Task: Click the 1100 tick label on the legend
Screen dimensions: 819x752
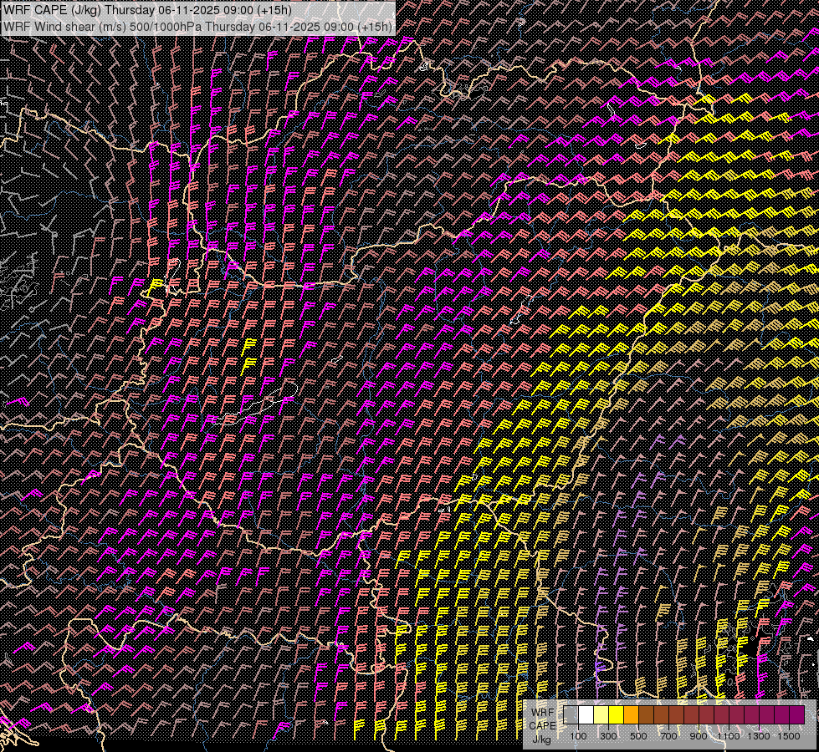Action: tap(729, 736)
